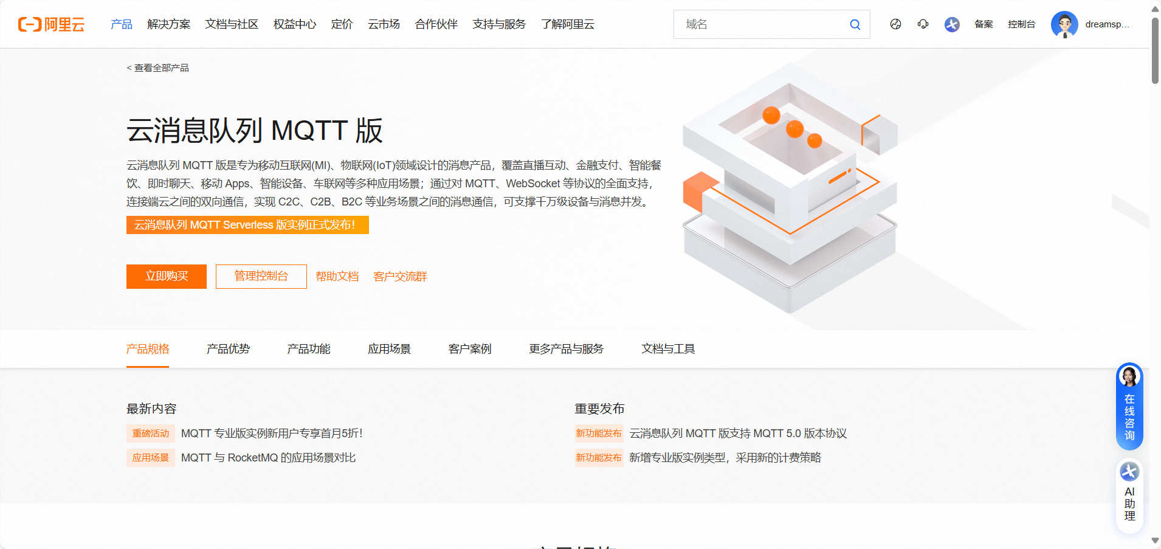Click the 管理控制台 button
This screenshot has width=1161, height=549.
pos(261,277)
